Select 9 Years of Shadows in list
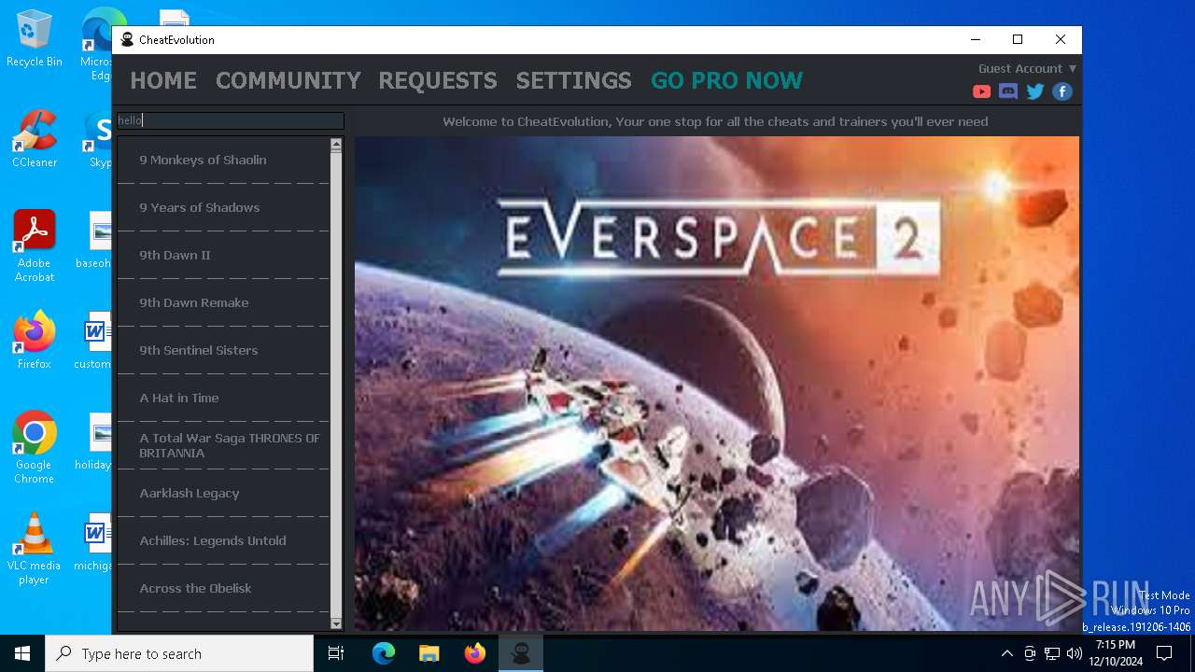 (x=224, y=207)
